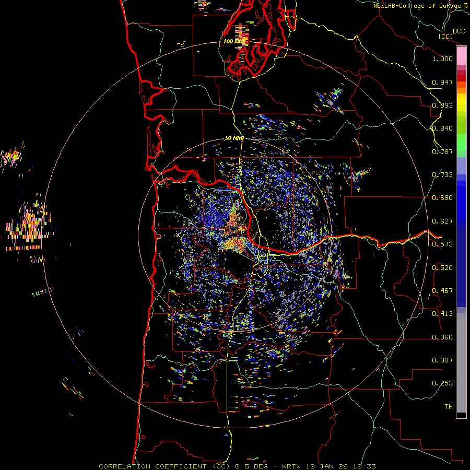Select the 0.627 scale value
This screenshot has width=470, height=470.
pos(442,221)
